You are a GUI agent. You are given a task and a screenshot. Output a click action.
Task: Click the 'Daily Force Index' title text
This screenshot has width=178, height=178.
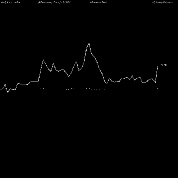(x=11, y=2)
